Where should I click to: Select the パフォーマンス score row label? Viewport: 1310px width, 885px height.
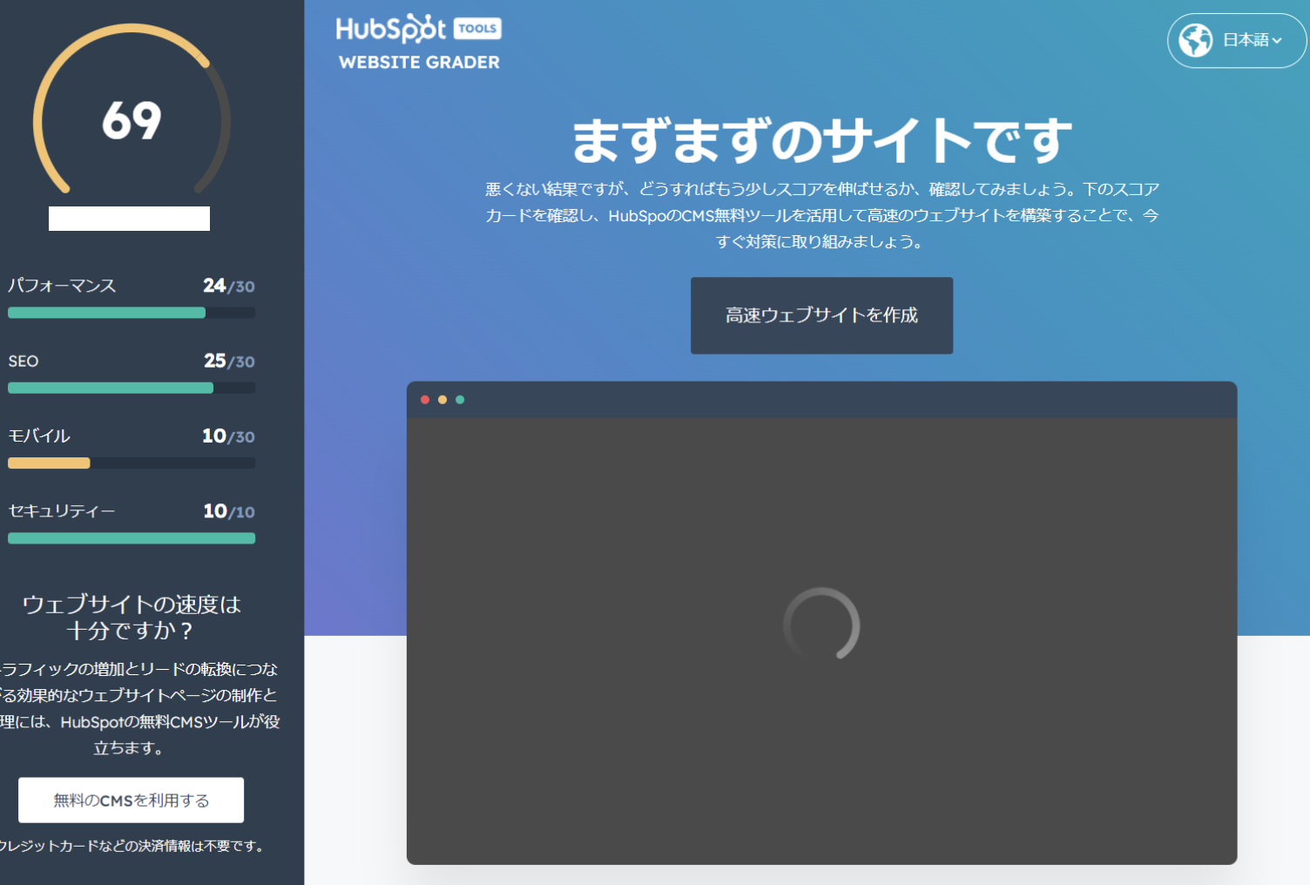[62, 286]
